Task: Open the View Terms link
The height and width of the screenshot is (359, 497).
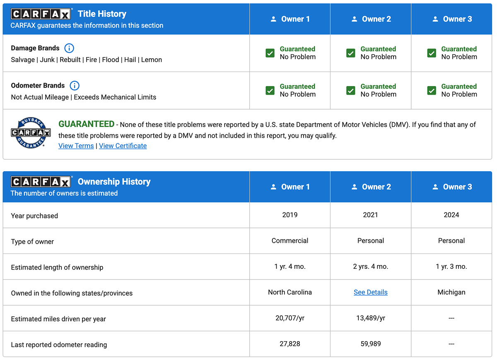Action: (76, 146)
